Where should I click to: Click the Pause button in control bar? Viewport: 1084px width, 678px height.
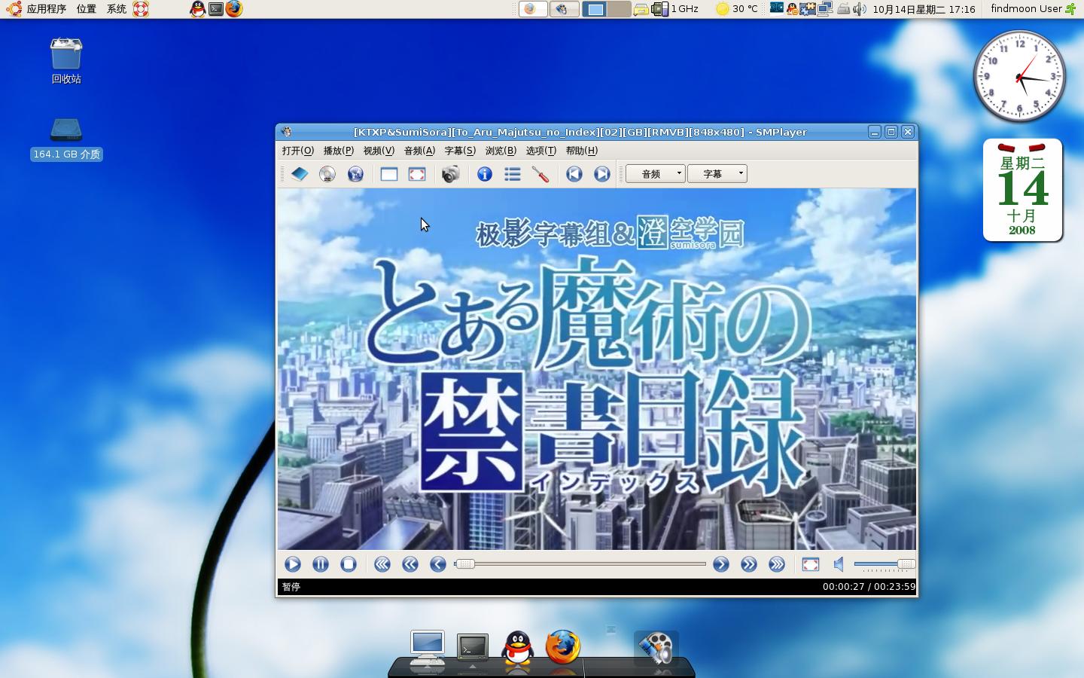pyautogui.click(x=321, y=564)
